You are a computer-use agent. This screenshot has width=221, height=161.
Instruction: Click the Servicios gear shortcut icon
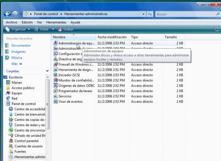point(56,96)
